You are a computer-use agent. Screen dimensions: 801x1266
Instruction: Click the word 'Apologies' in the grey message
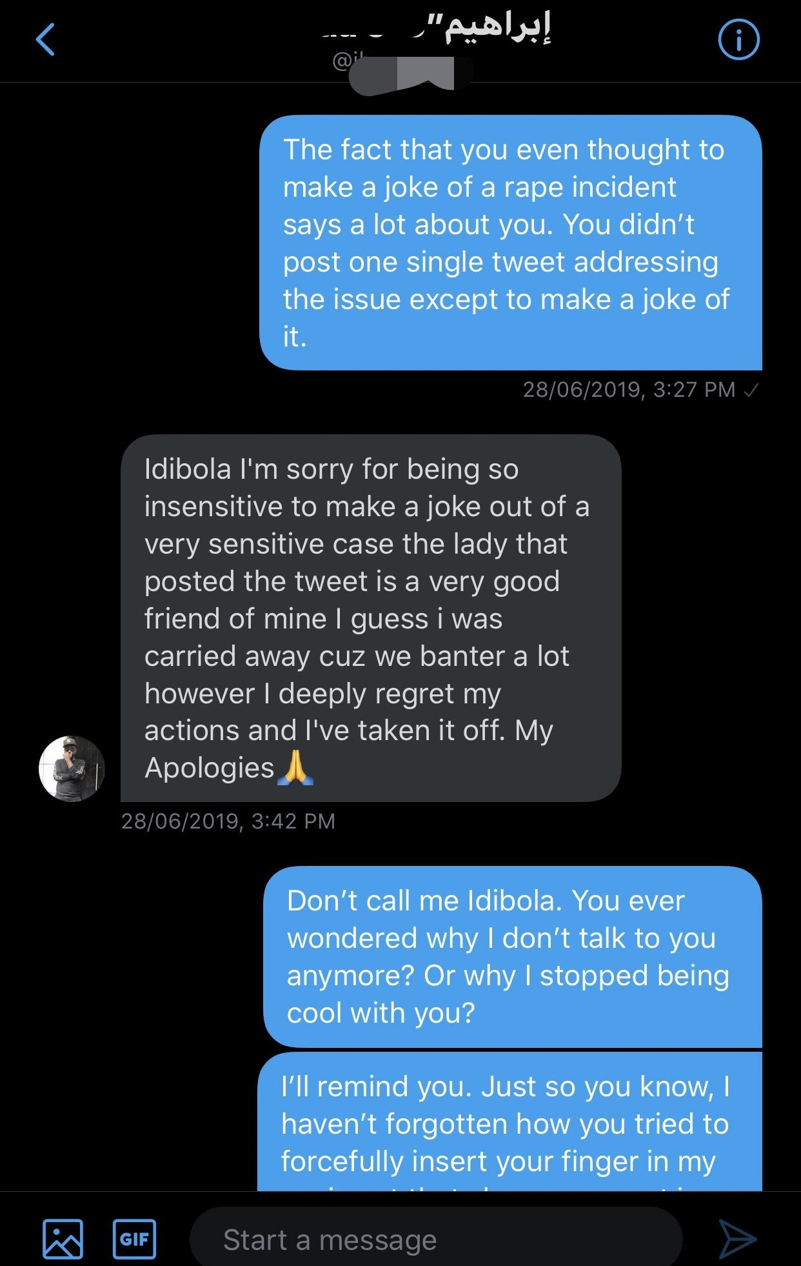[x=209, y=768]
